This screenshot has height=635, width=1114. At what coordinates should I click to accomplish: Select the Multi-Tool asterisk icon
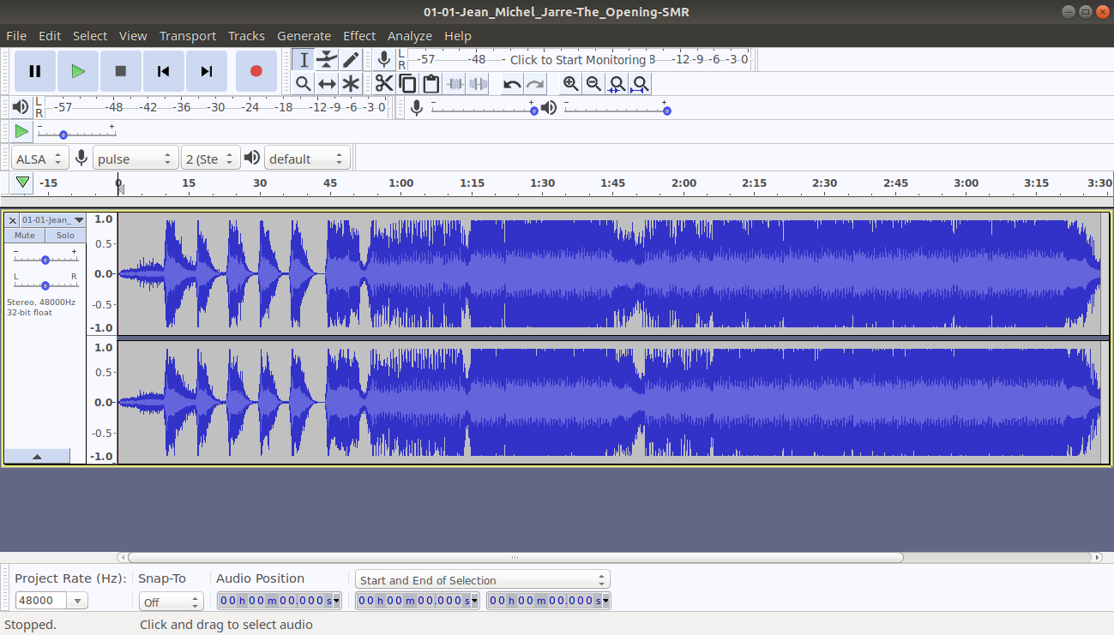click(x=351, y=83)
